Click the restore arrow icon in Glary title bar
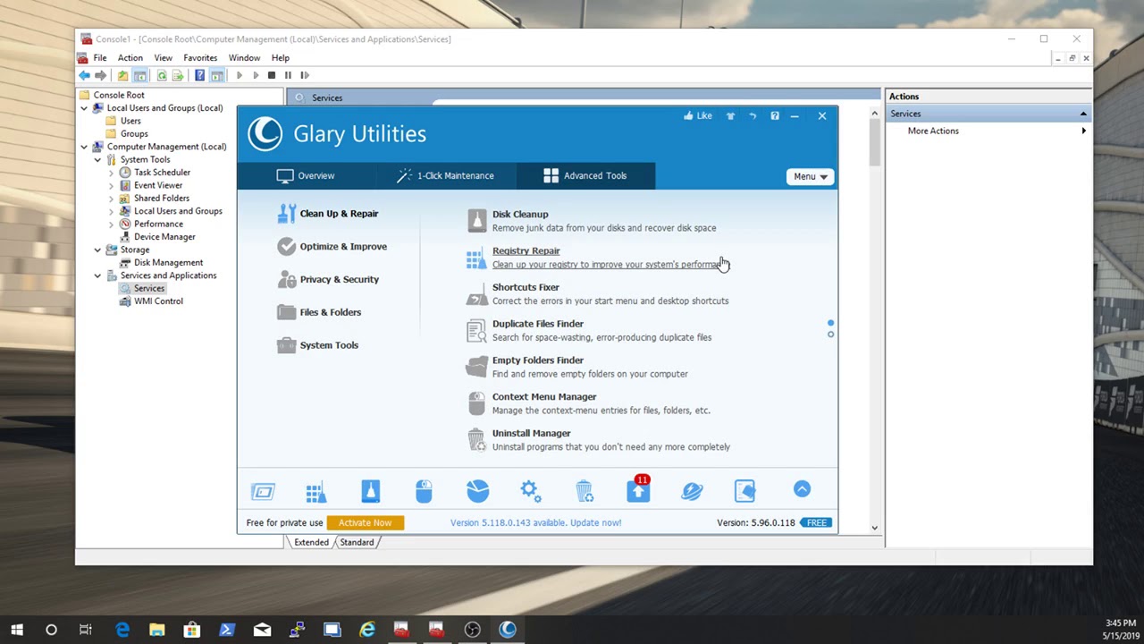 [x=753, y=115]
